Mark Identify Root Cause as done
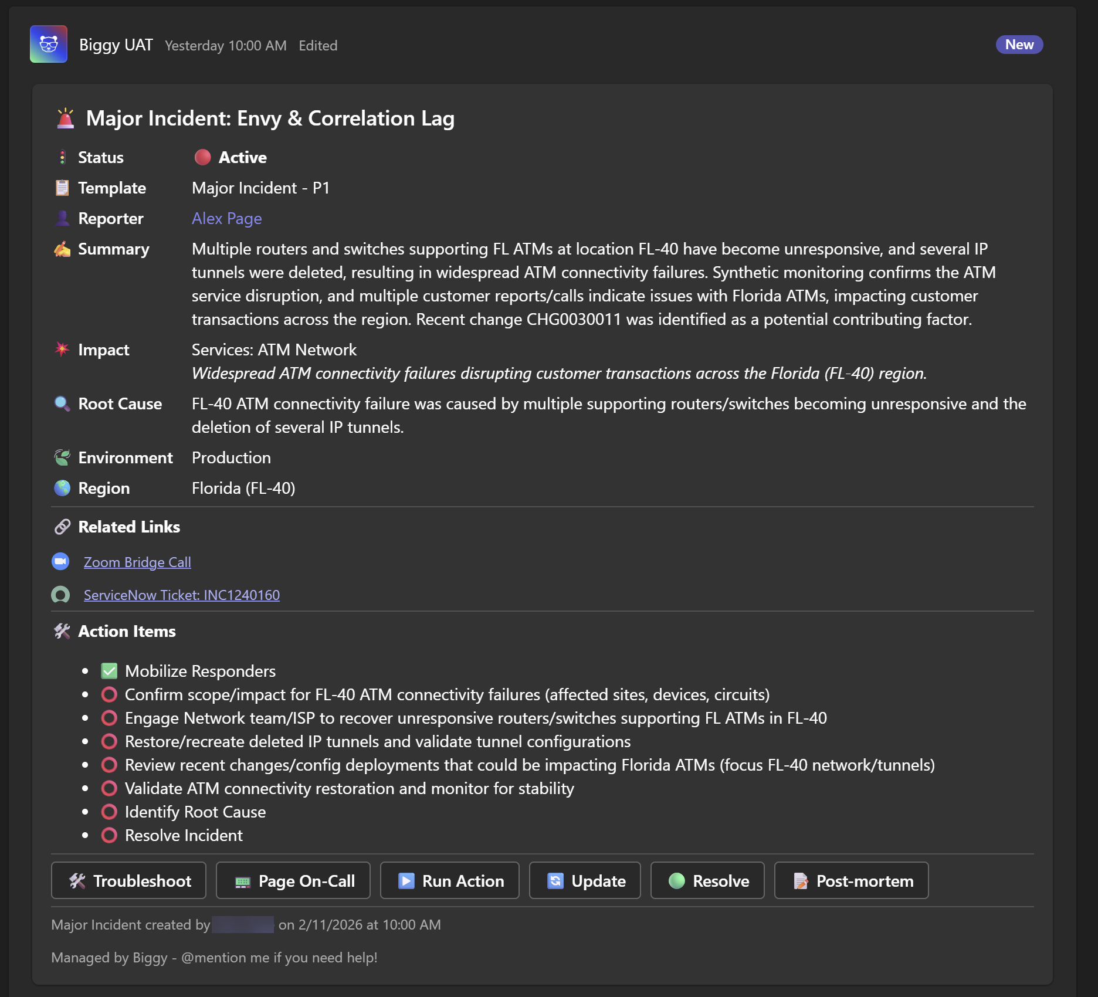This screenshot has height=997, width=1098. tap(109, 812)
